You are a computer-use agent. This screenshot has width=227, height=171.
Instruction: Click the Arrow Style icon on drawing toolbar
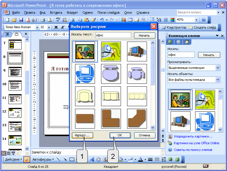tap(164, 159)
